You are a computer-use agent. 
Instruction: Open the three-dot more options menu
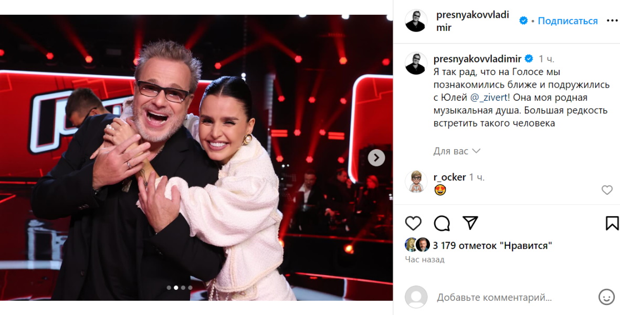click(612, 21)
